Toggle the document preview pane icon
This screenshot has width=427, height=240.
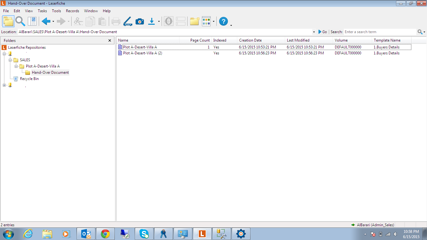coord(32,21)
